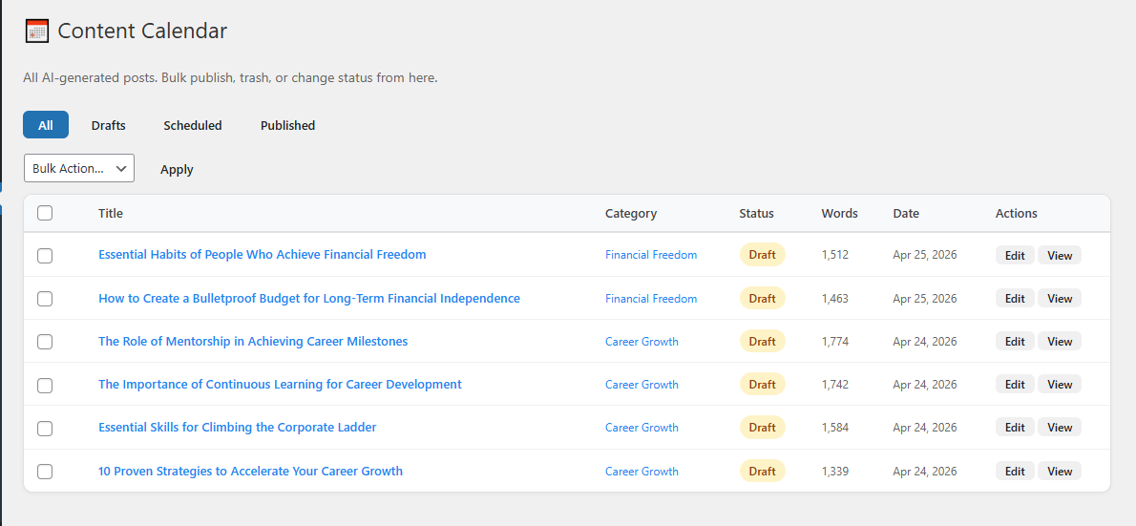1136x526 pixels.
Task: Click word count 1,584
Action: tap(834, 428)
